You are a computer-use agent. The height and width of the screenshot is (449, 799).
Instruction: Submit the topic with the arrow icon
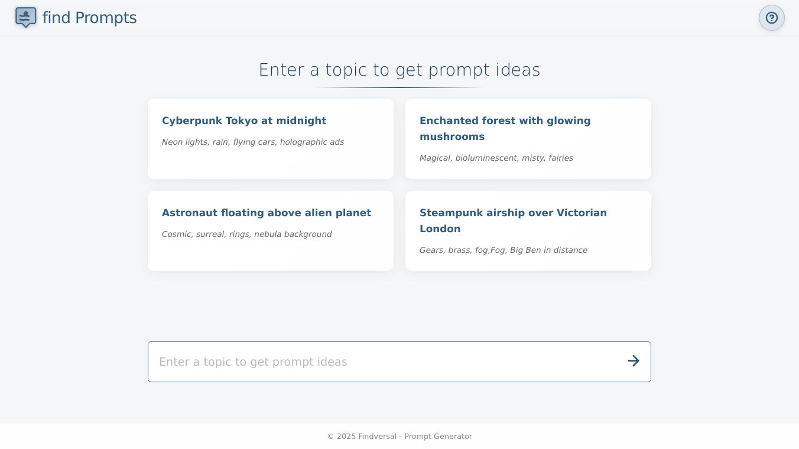coord(633,361)
